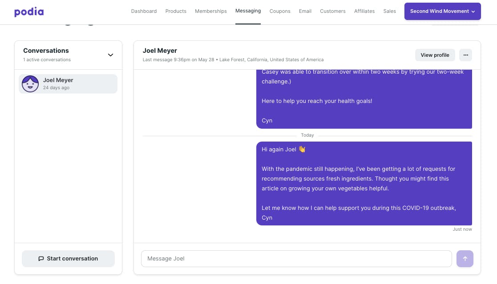Screen dimensions: 497x284
Task: Select the Joel Meyer conversation row
Action: (68, 84)
